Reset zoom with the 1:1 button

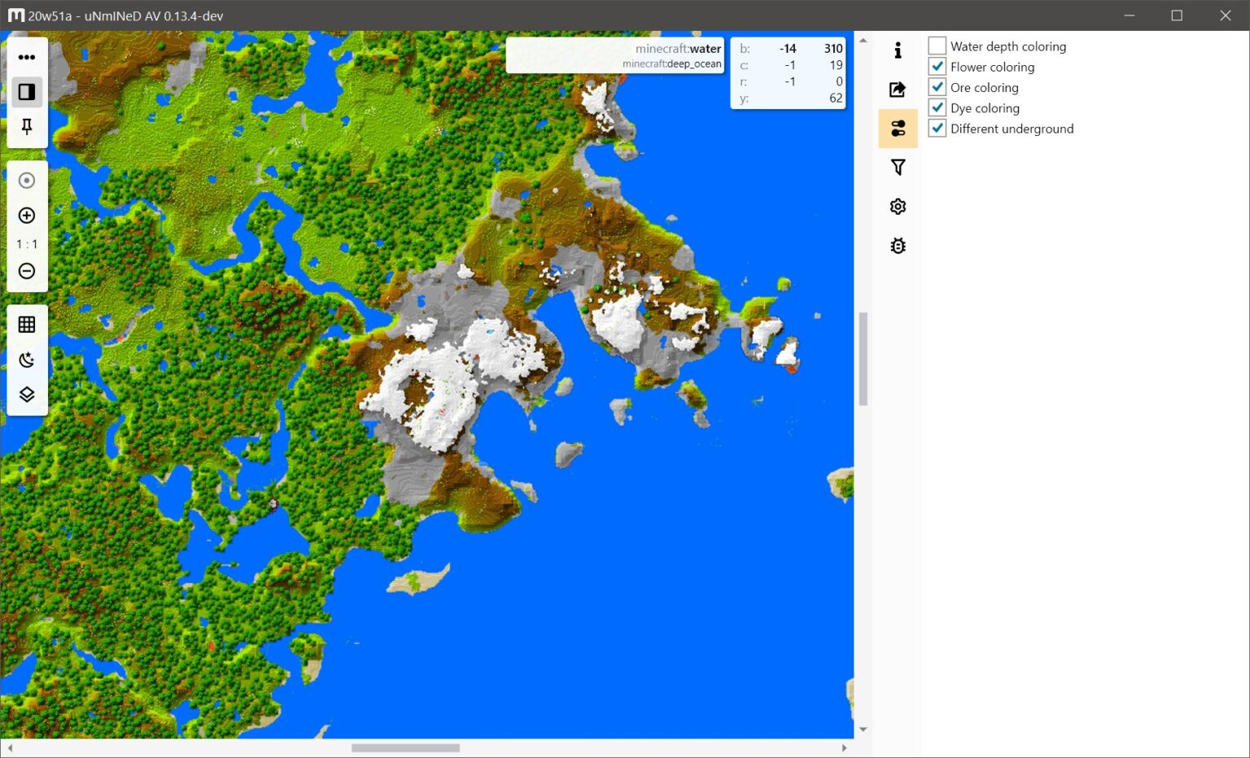coord(27,243)
